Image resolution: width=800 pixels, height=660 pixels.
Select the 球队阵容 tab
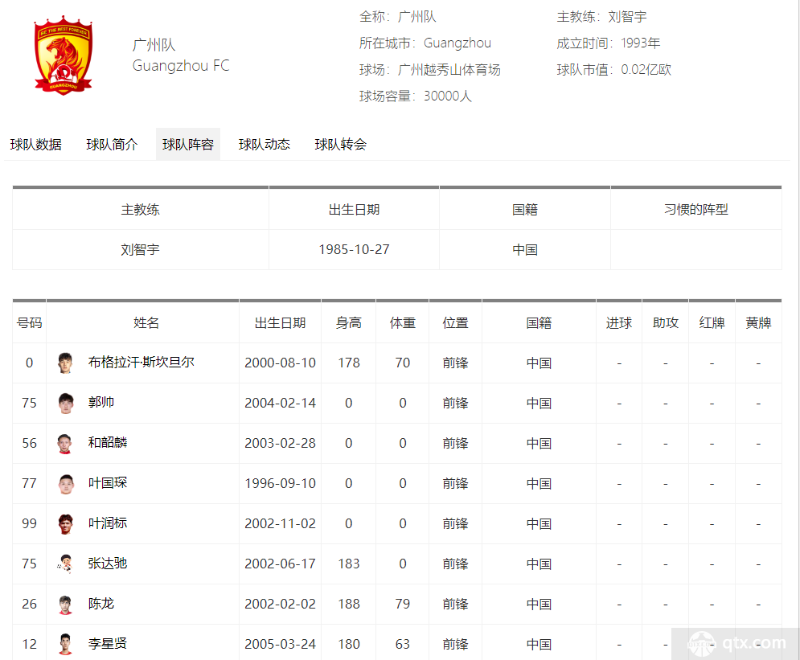tap(188, 145)
